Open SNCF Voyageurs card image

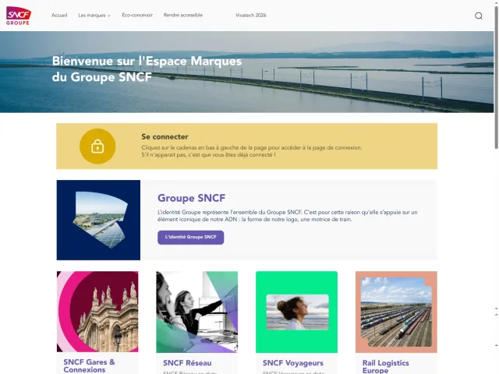296,312
